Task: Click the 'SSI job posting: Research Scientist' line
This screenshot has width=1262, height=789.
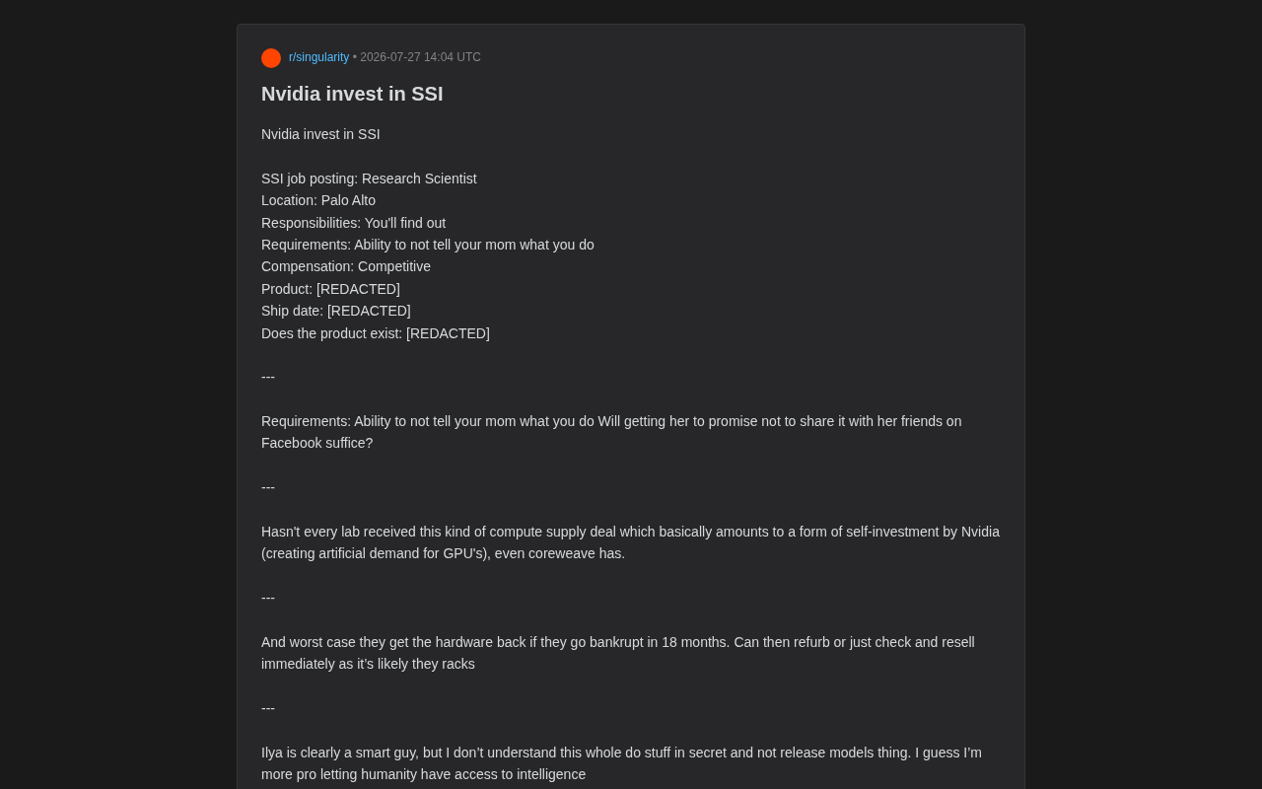Action: click(369, 179)
